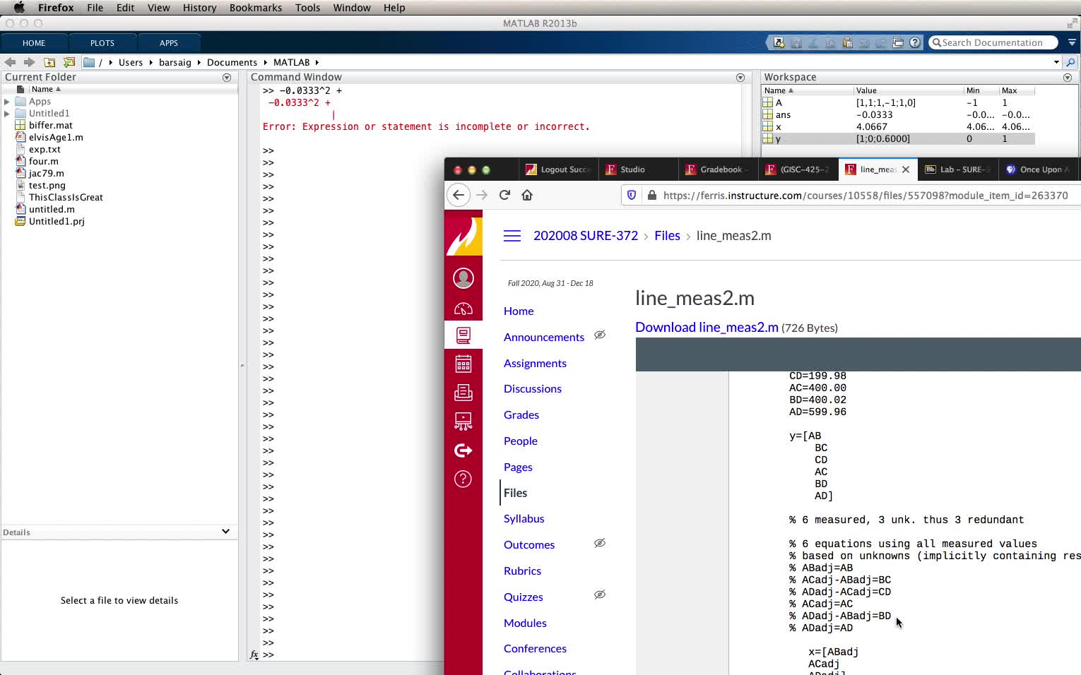Open the APPS tab in MATLAB

(x=169, y=43)
